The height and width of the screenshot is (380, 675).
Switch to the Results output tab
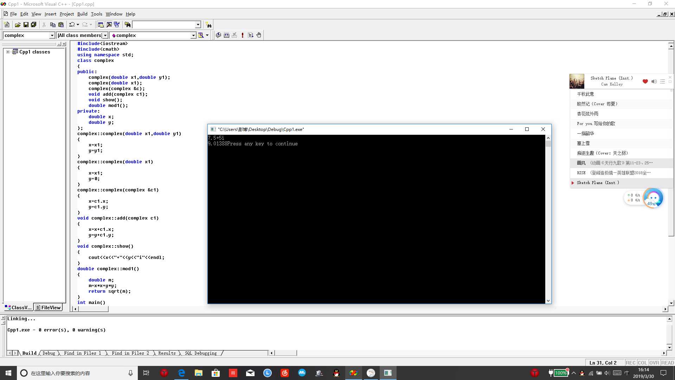[x=167, y=353]
